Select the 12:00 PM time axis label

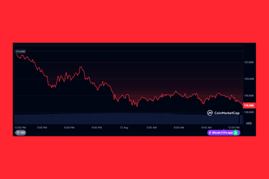click(20, 128)
